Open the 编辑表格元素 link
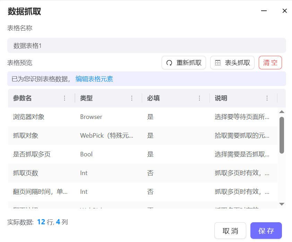Viewport: 292px width, 242px height. (94, 79)
